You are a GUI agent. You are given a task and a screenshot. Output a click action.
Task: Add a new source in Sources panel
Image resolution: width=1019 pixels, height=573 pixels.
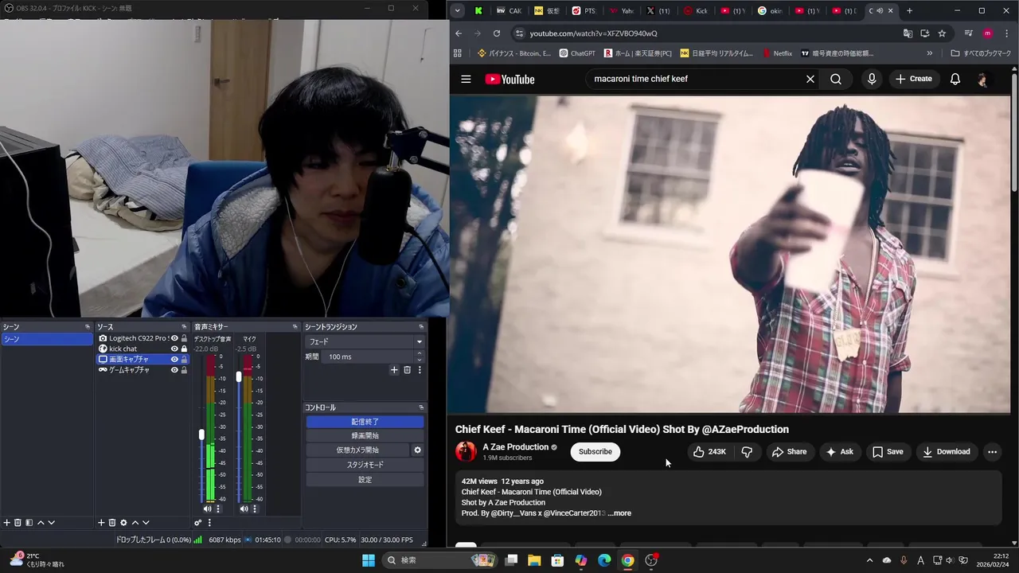(x=101, y=523)
